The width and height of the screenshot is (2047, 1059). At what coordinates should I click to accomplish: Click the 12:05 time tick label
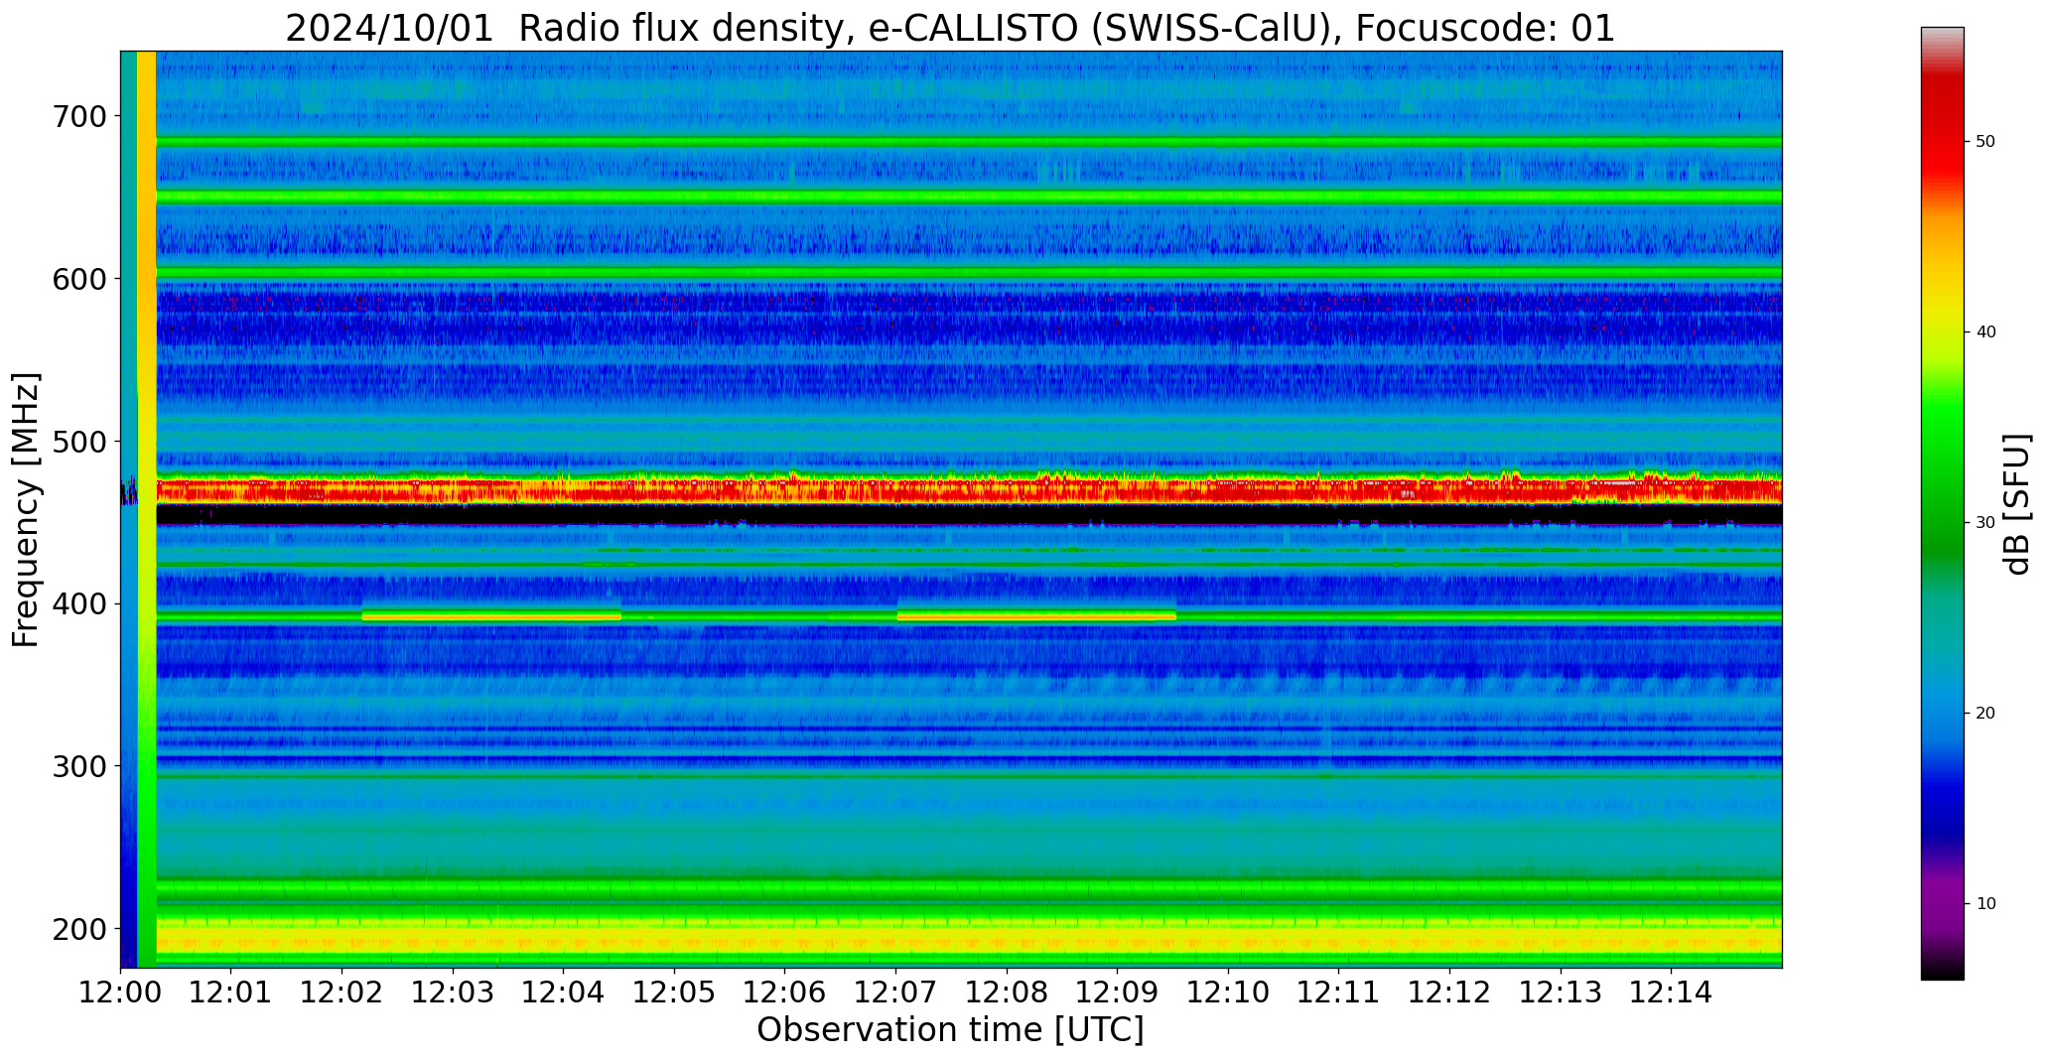pos(675,992)
